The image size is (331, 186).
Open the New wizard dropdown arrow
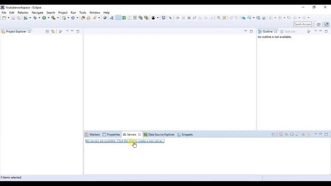coord(8,18)
